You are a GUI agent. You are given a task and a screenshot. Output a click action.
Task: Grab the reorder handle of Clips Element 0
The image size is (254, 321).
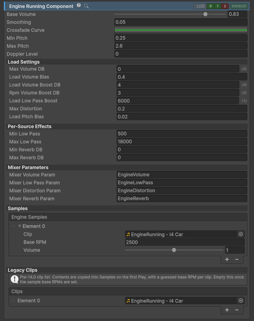pos(13,301)
